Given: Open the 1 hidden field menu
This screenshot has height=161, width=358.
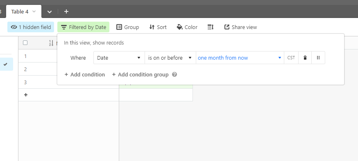Looking at the screenshot, I should [31, 27].
